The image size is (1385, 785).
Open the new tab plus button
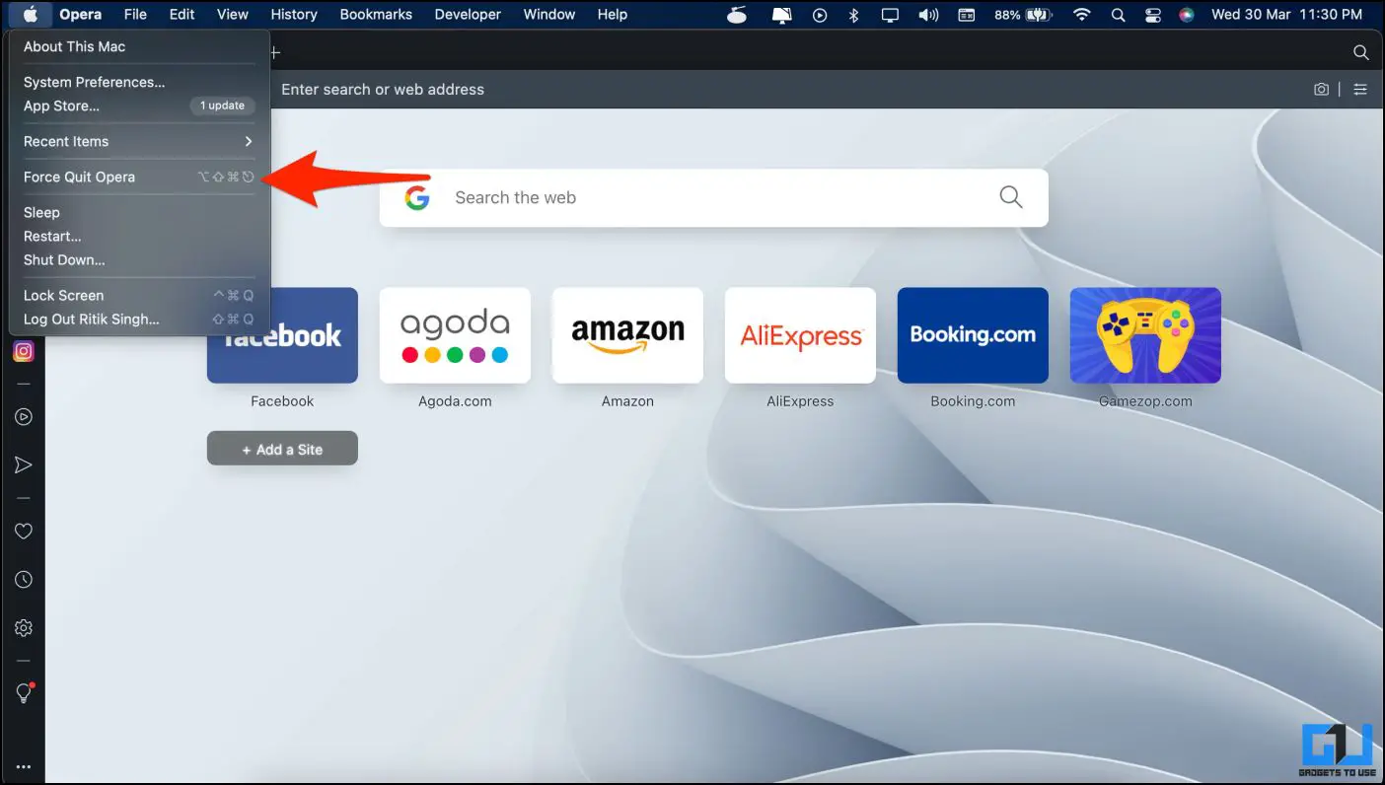pos(275,52)
